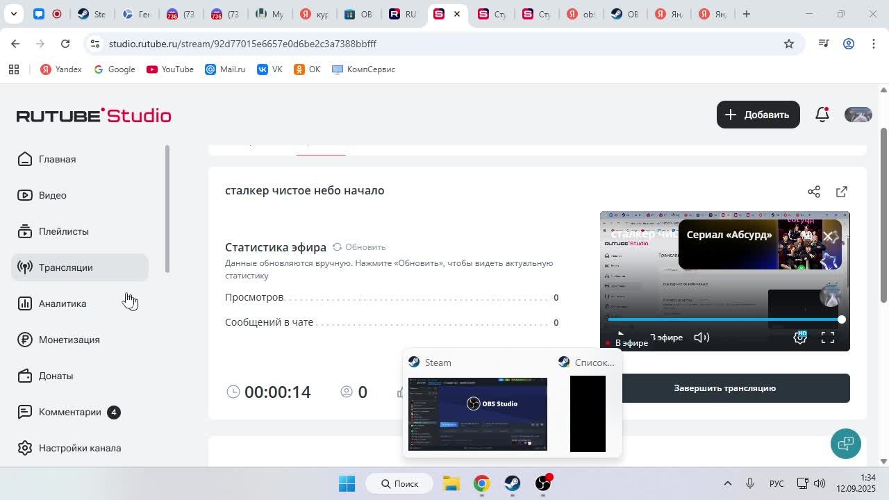The image size is (889, 500).
Task: Switch to the Ген tab
Action: [x=136, y=14]
